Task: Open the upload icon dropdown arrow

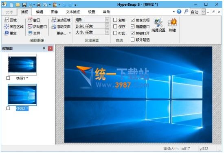Action: click(x=34, y=5)
